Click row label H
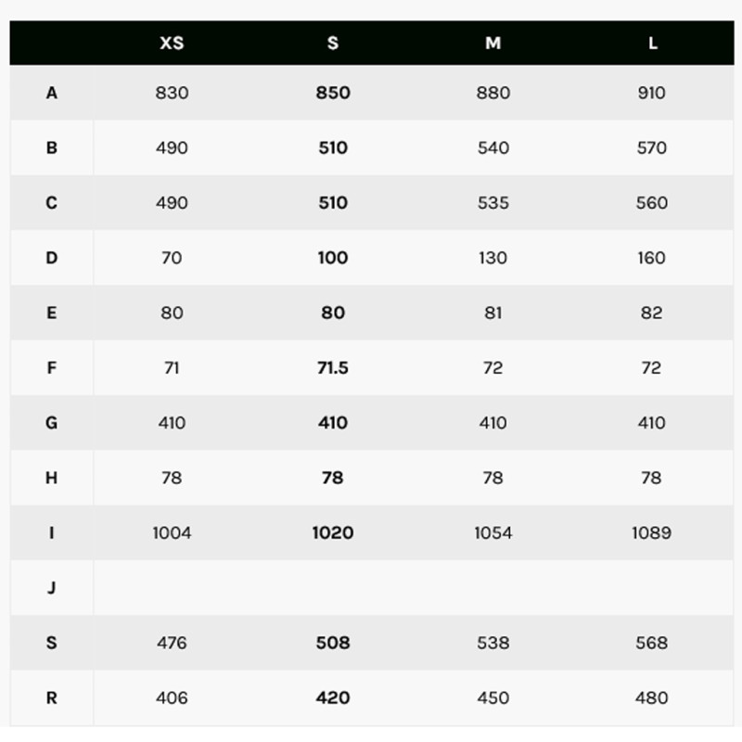This screenshot has height=742, width=742. (x=52, y=478)
